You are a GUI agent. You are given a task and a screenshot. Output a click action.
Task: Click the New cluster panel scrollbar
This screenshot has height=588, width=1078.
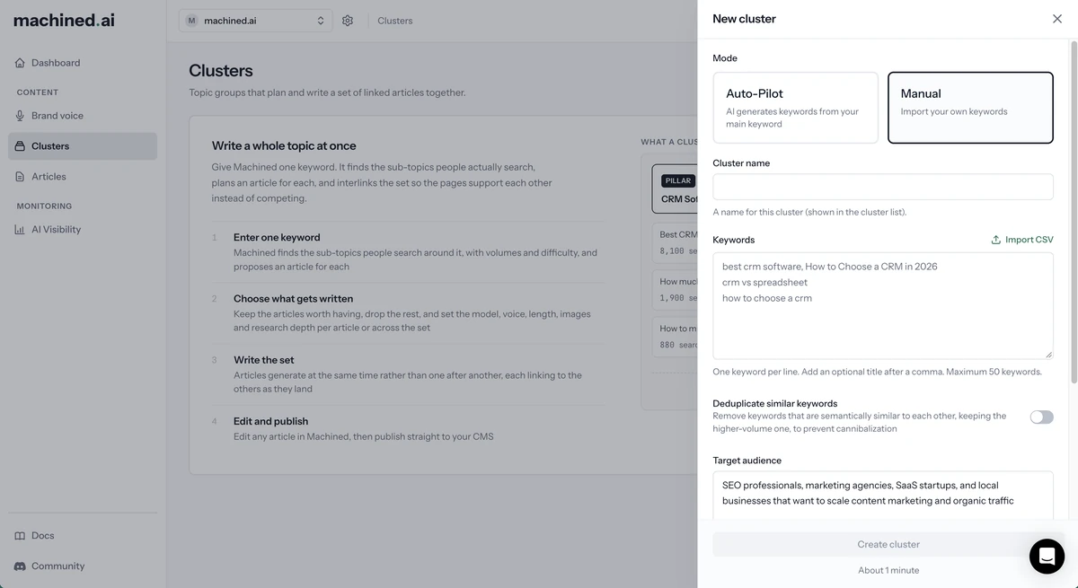1074,211
